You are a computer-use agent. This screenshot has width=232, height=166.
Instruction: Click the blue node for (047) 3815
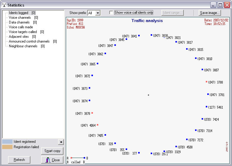pyautogui.click(x=187, y=49)
